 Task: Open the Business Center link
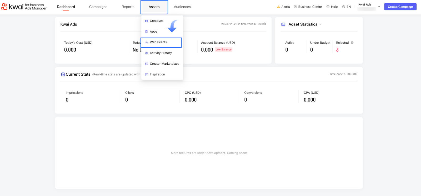coord(310,7)
